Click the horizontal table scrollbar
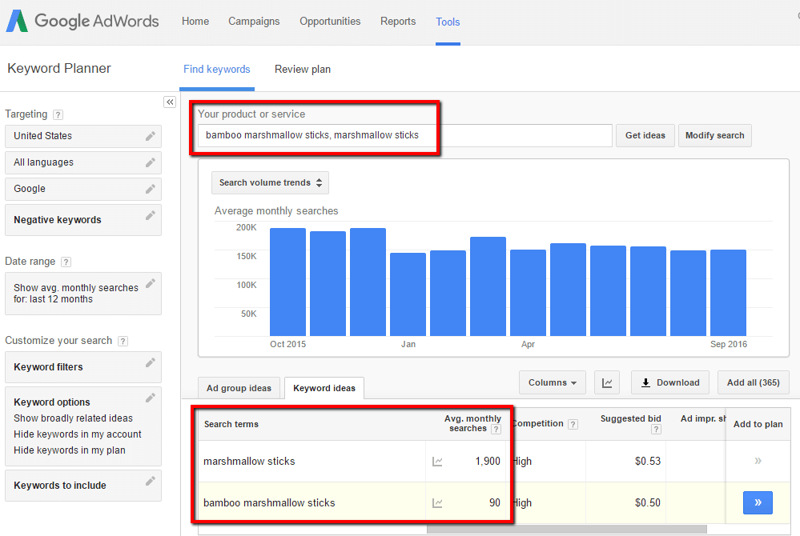Viewport: 800px width, 536px height. click(x=567, y=530)
